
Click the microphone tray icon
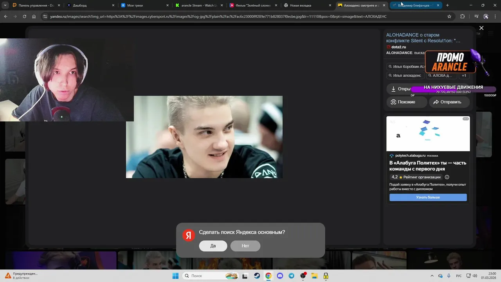(x=449, y=276)
